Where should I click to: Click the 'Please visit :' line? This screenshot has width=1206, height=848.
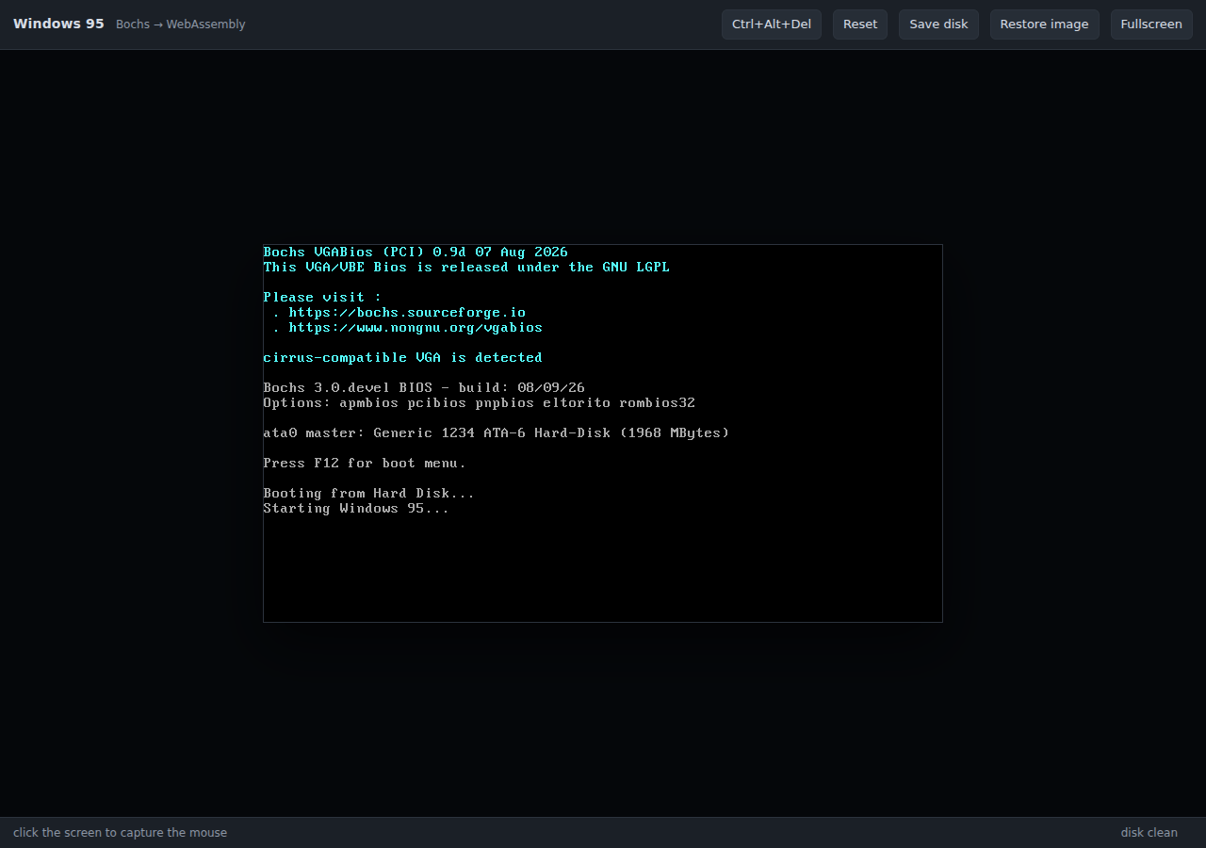pos(322,298)
